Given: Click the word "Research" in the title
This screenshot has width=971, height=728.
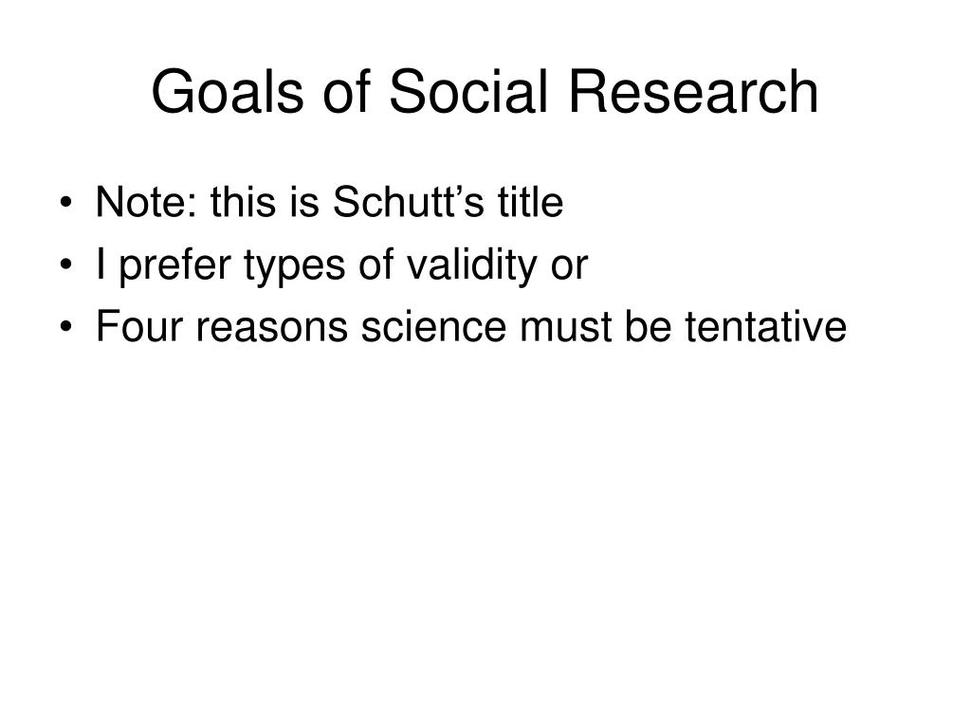Looking at the screenshot, I should point(693,92).
